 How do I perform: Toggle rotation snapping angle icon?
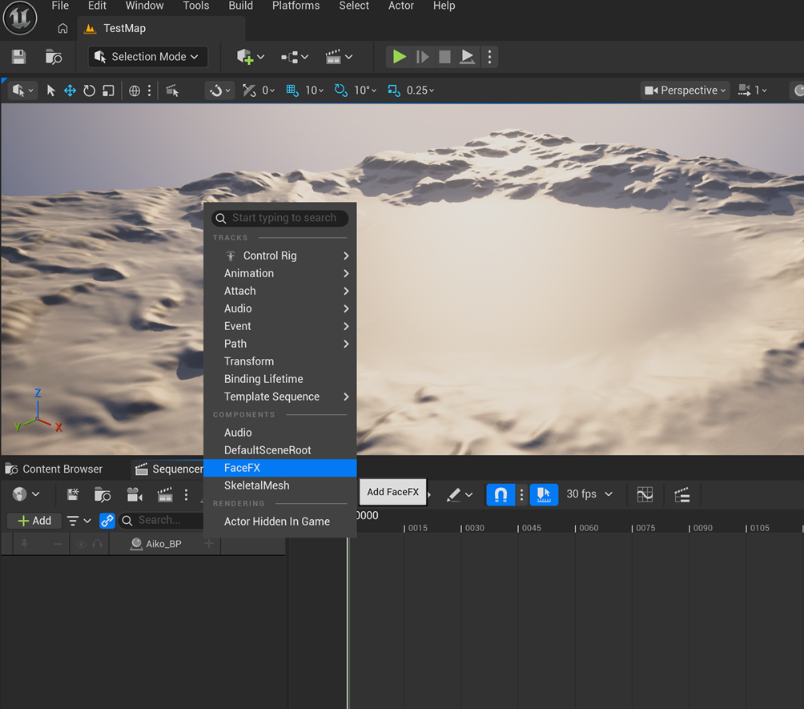340,91
